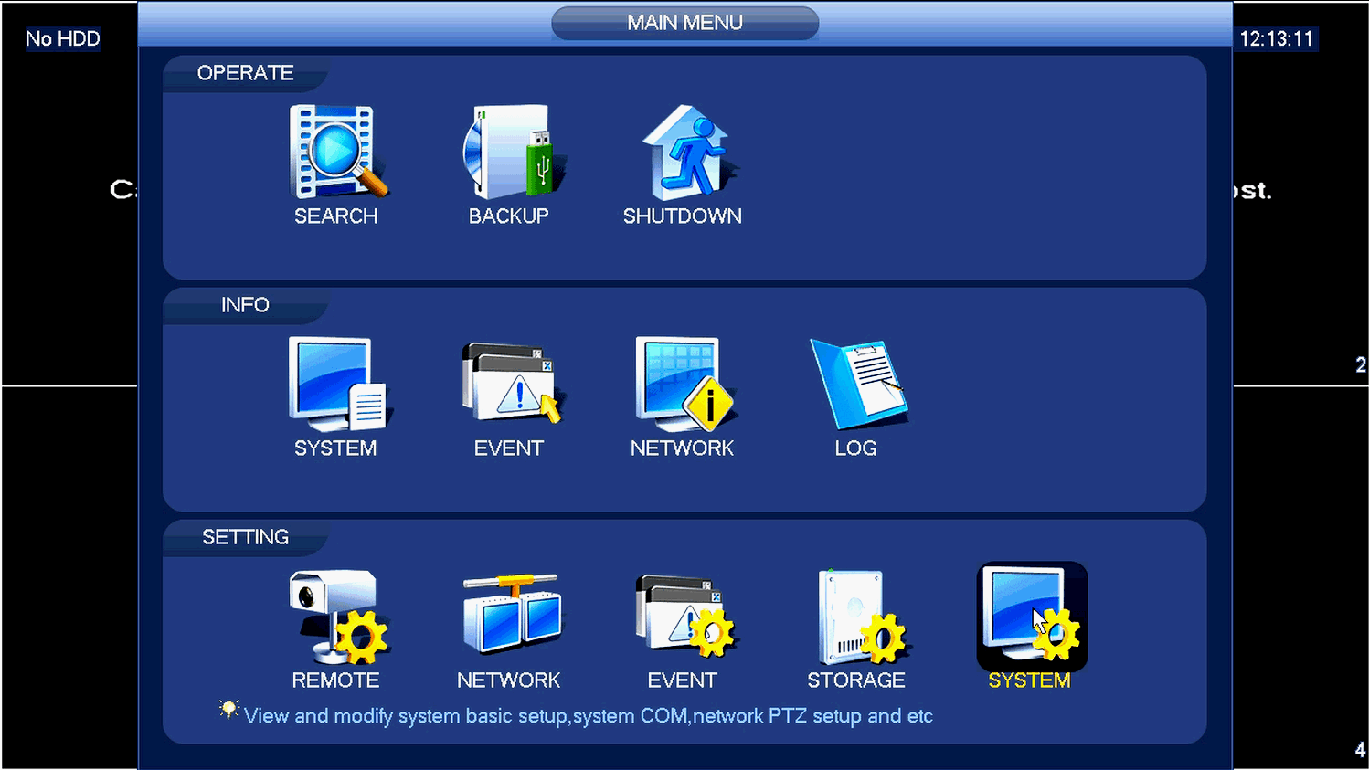Open the Event info warning-window icon
Image resolution: width=1369 pixels, height=770 pixels.
512,384
